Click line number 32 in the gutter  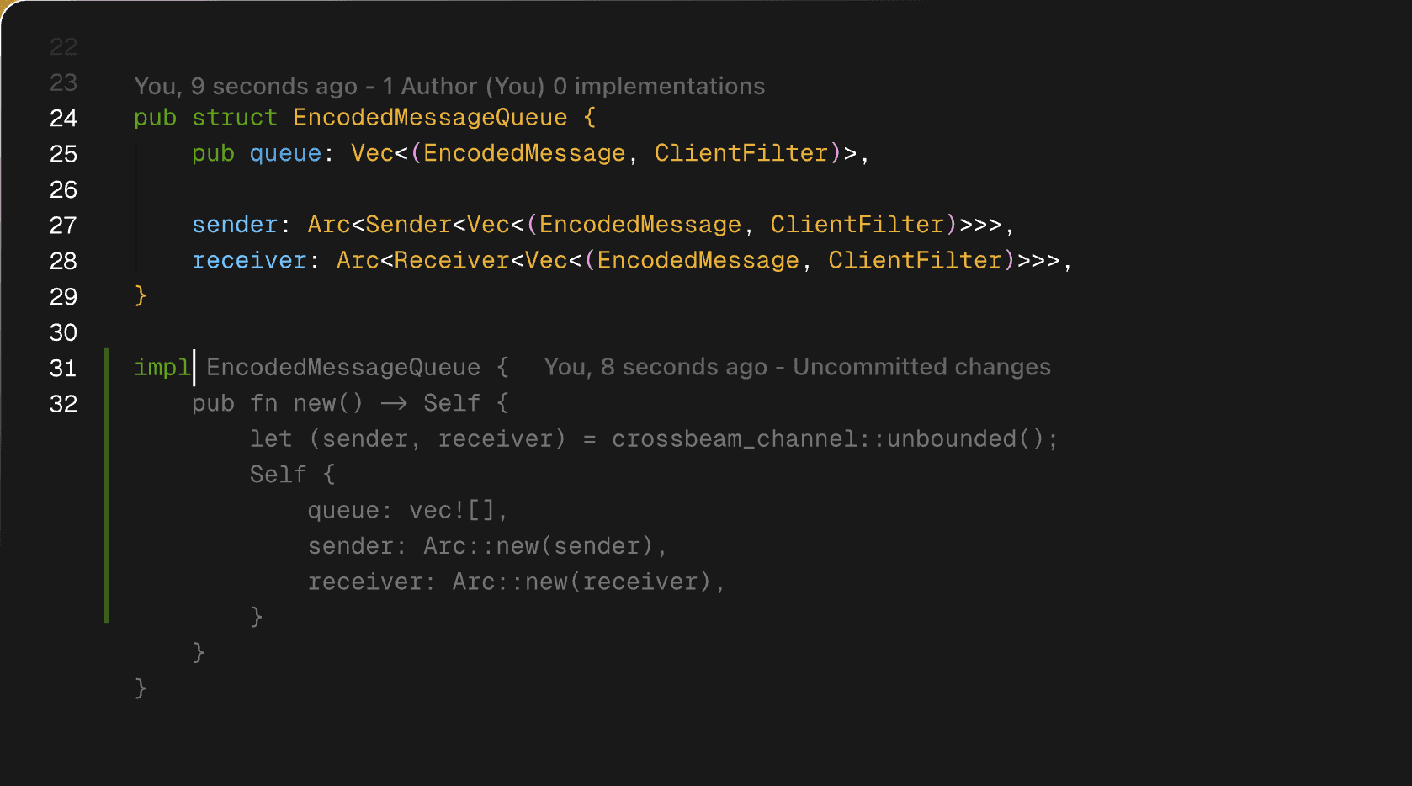[x=63, y=404]
